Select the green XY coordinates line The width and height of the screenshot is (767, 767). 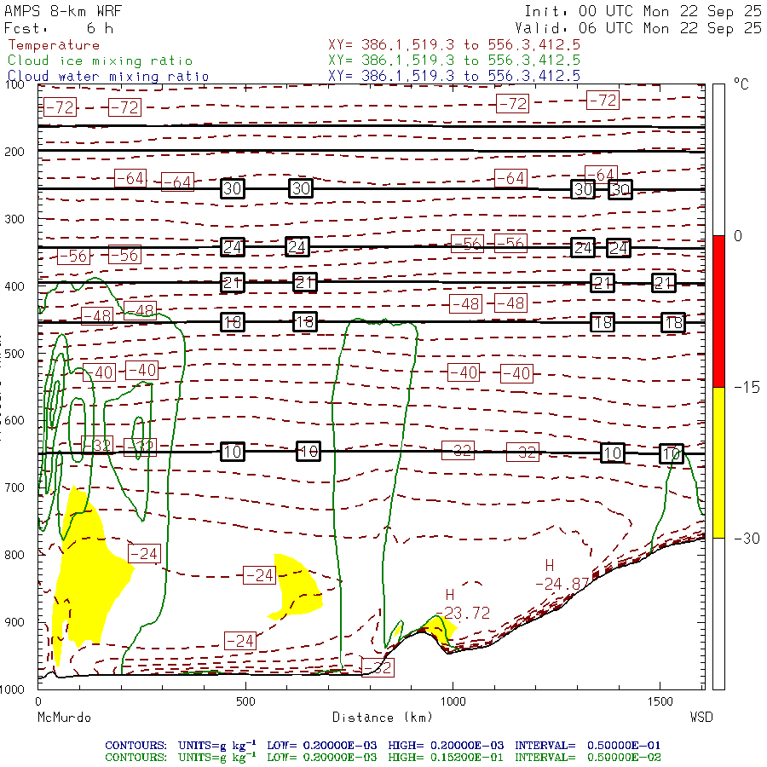coord(454,61)
